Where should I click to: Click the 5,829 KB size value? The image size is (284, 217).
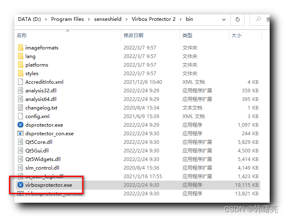[248, 142]
